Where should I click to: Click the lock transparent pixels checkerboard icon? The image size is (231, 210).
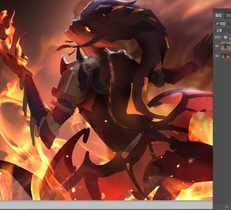click(225, 37)
